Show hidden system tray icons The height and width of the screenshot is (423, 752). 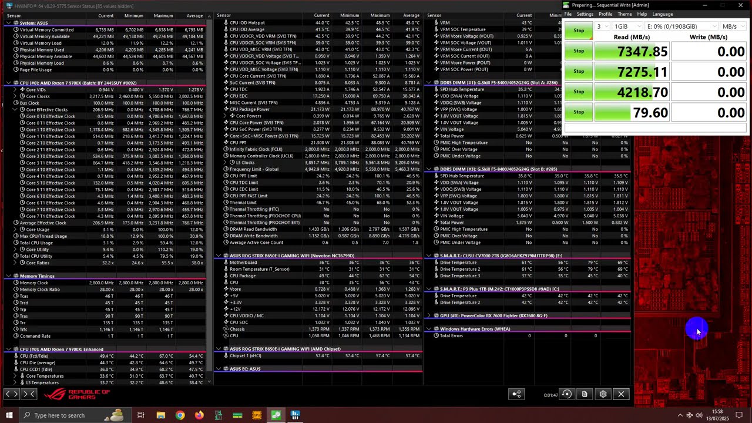pos(680,415)
